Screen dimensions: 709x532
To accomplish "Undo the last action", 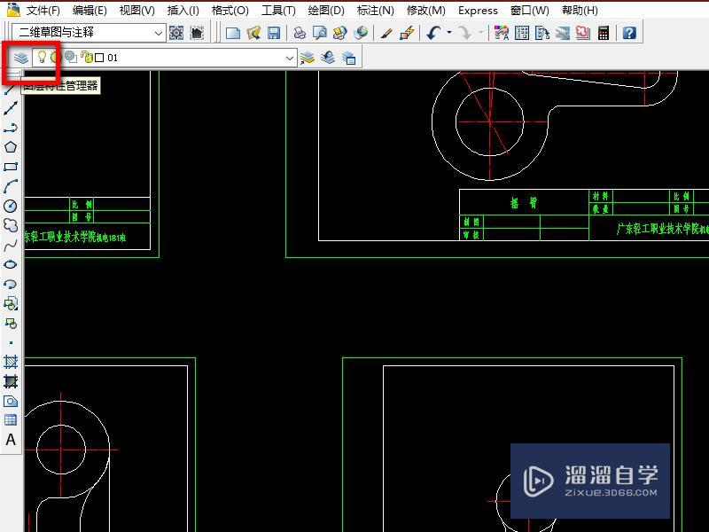I will tap(433, 33).
